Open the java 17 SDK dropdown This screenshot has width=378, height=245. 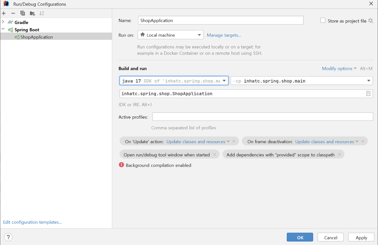[174, 81]
